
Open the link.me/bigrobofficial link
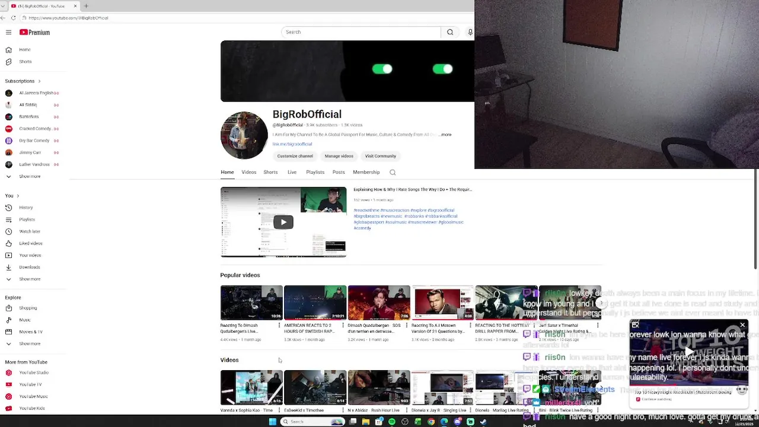coord(292,144)
